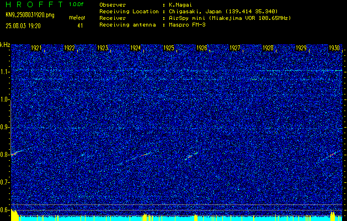This screenshot has width=347, height=221.
Task: Click the 1.1 frequency axis label
Action: point(4,72)
